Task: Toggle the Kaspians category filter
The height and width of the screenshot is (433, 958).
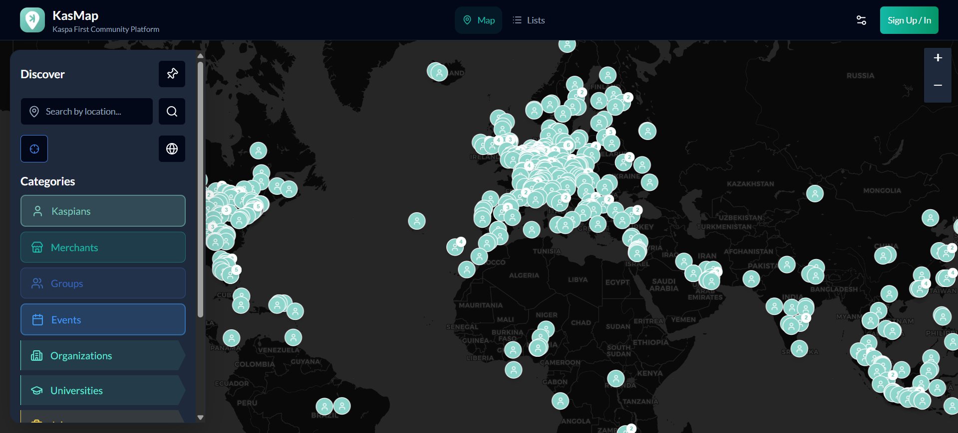Action: pyautogui.click(x=103, y=211)
